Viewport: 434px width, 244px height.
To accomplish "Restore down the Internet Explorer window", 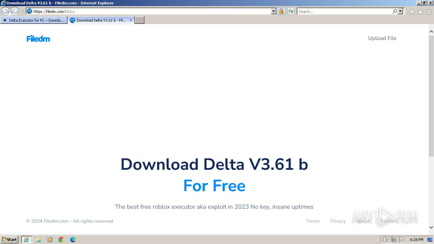I will [x=424, y=3].
